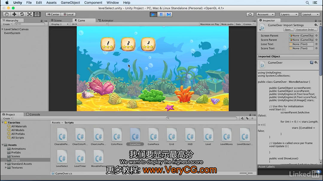Select the ClearLinePiece script file
323x181 pixels.
click(98, 137)
